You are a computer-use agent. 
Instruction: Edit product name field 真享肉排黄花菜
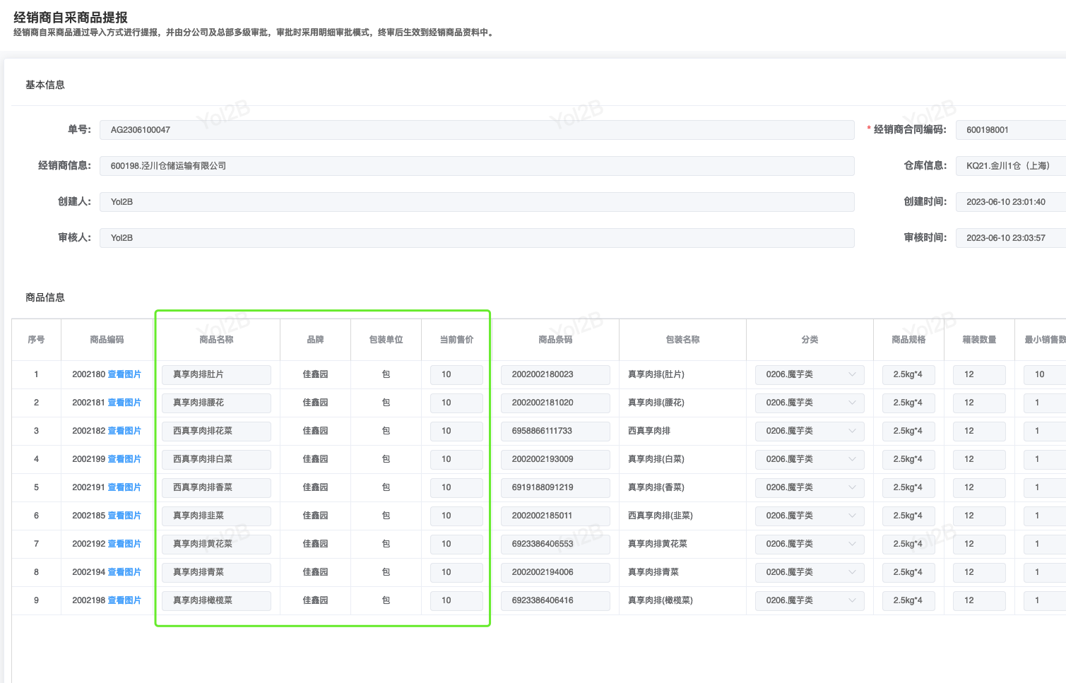point(216,544)
